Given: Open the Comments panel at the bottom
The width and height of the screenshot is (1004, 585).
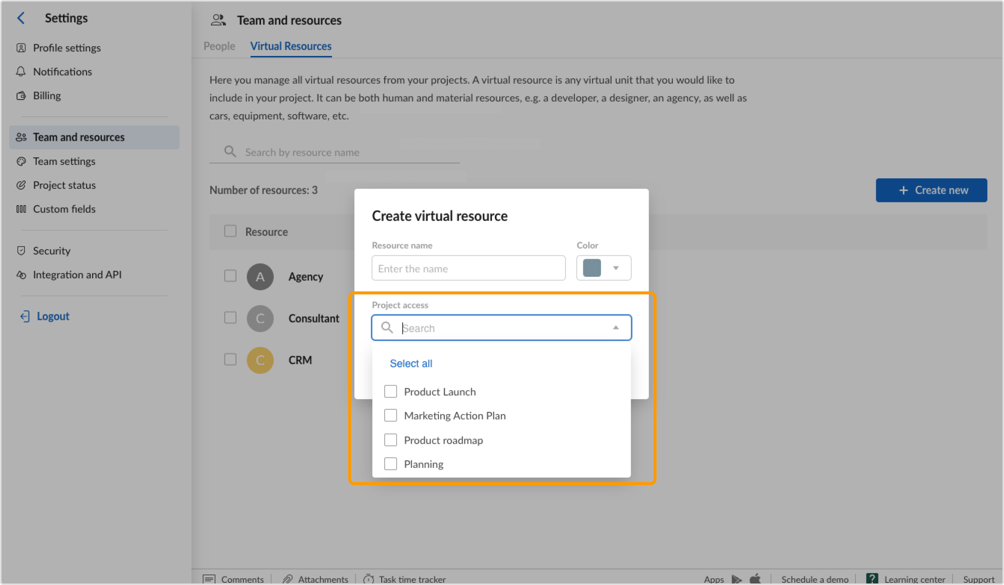Looking at the screenshot, I should point(210,579).
